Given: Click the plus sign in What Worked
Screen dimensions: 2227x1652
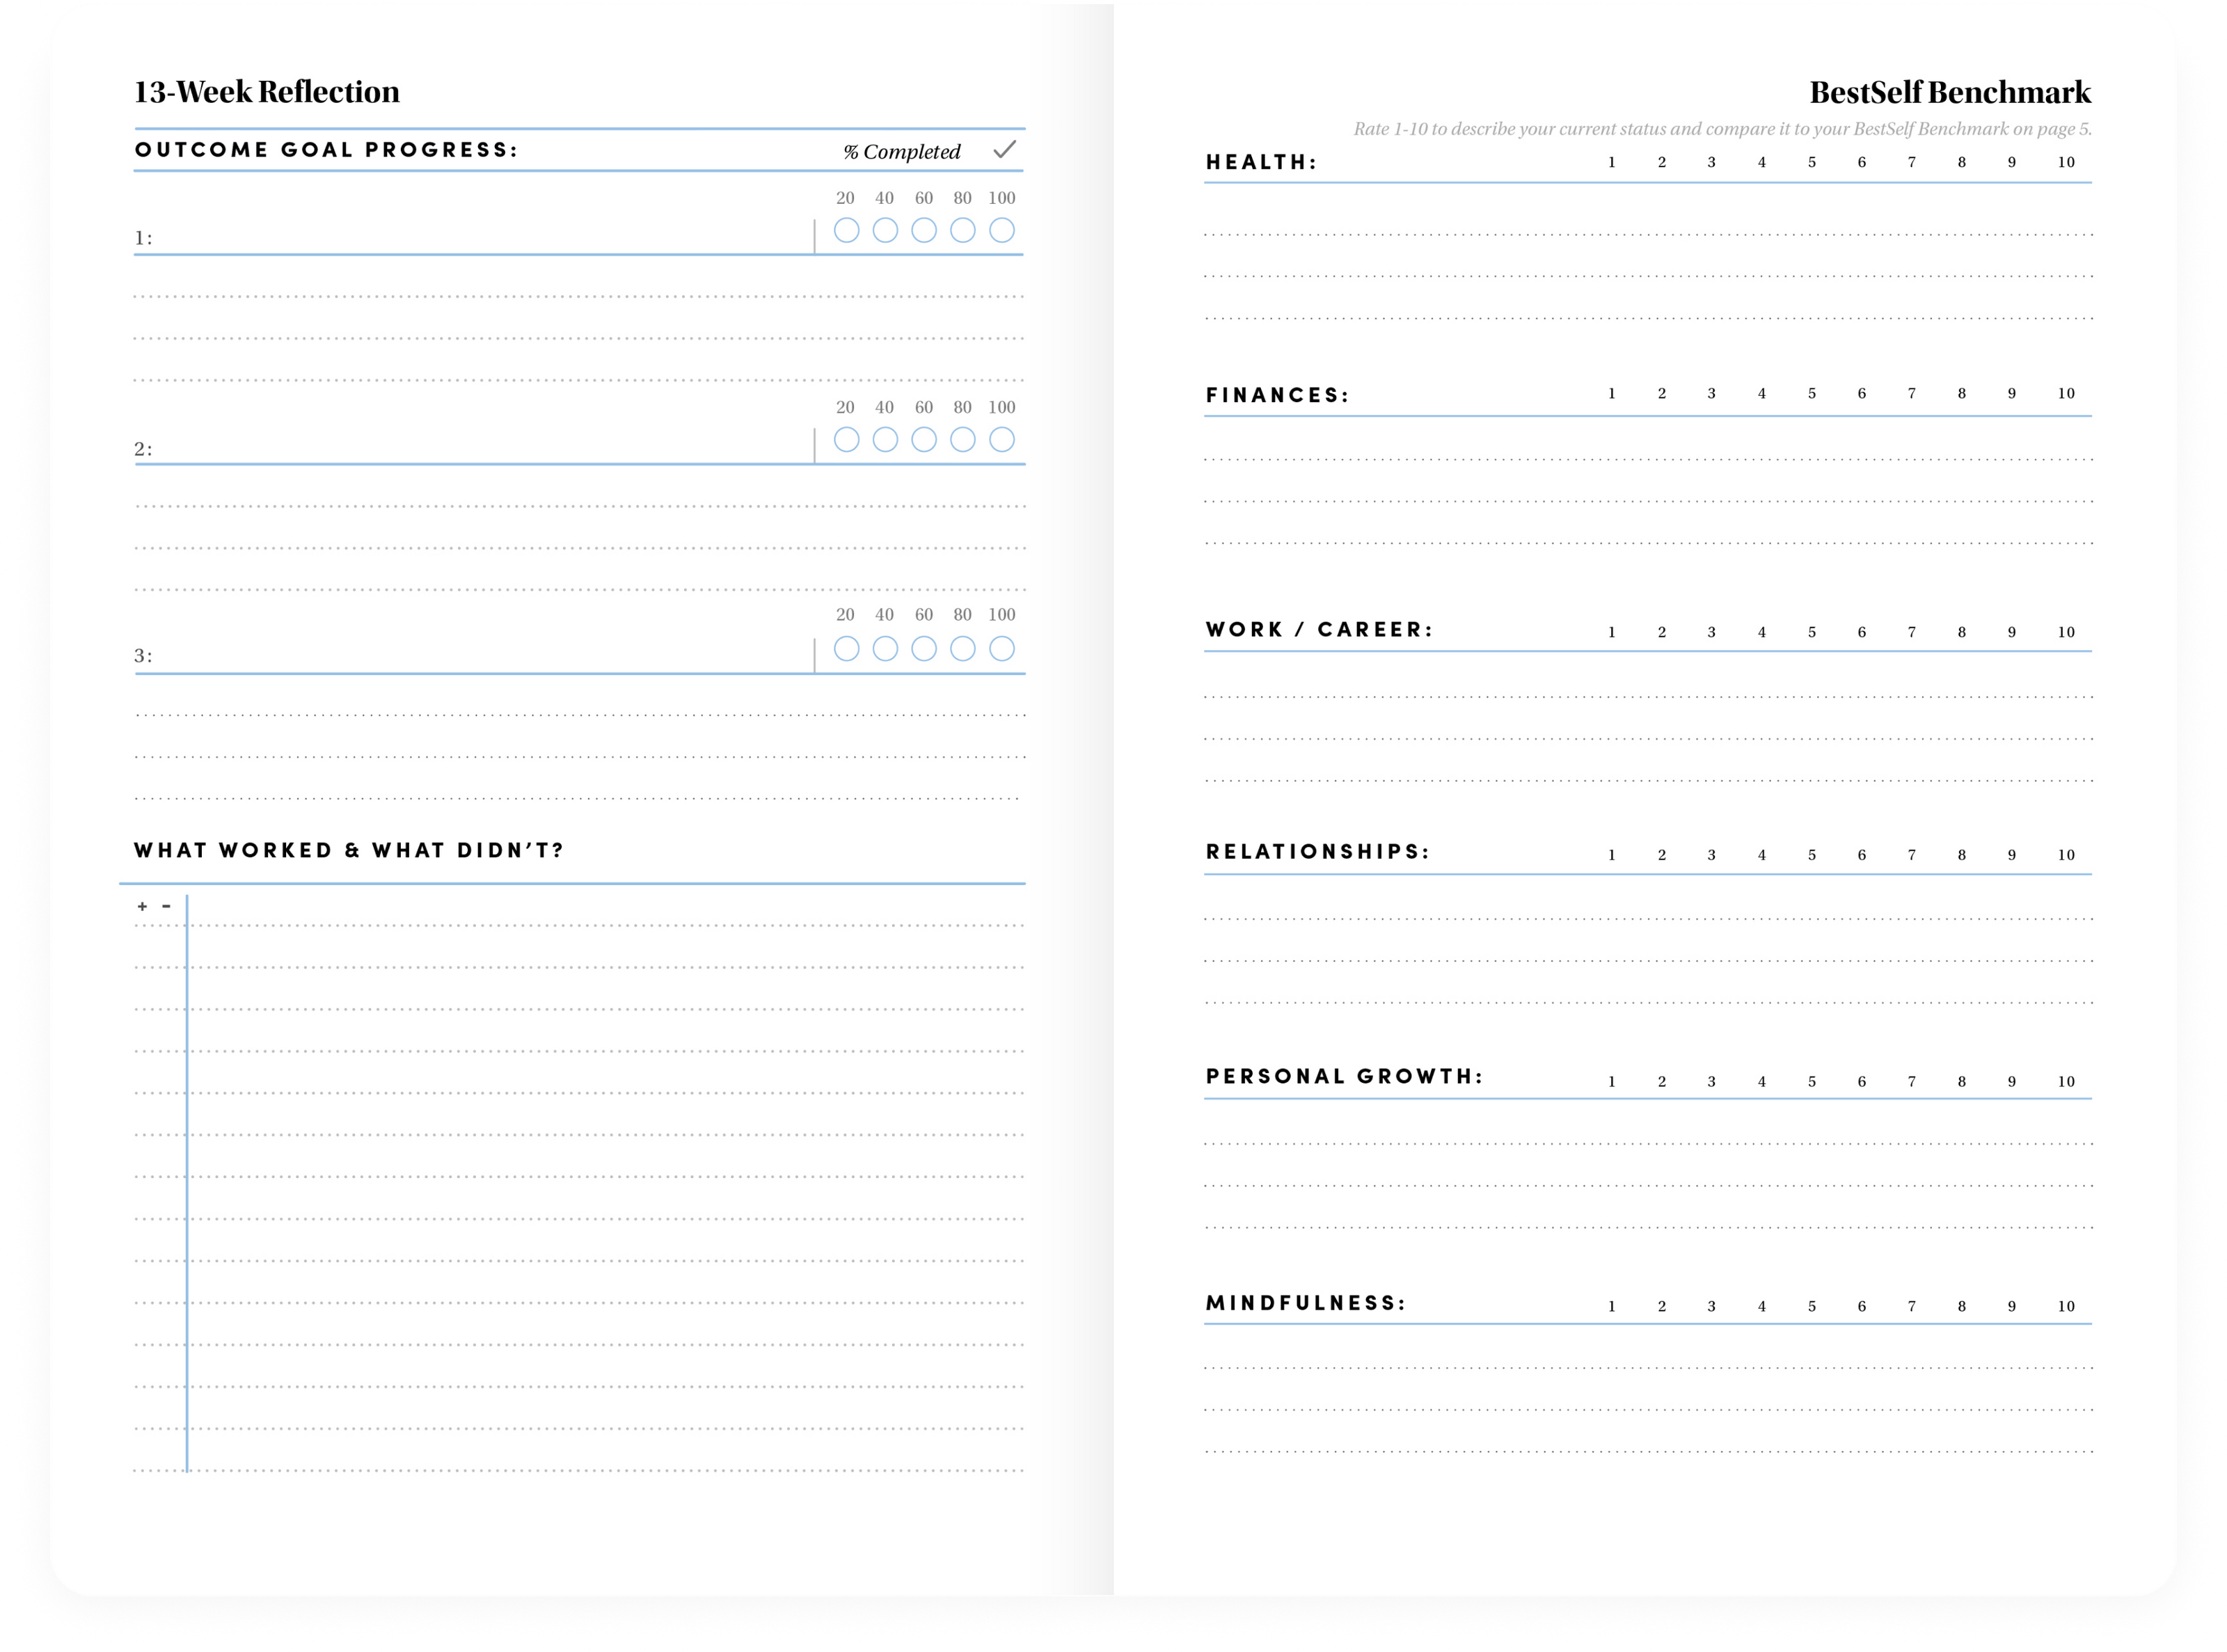Looking at the screenshot, I should point(142,906).
